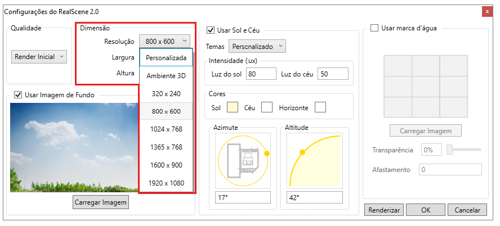Viewport: 500px width, 226px height.
Task: Pick 320 x 240 resolution
Action: tap(166, 93)
